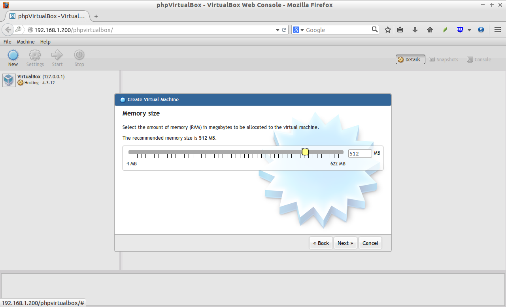Open the Help menu
Screen dimensions: 506x307
pos(45,42)
